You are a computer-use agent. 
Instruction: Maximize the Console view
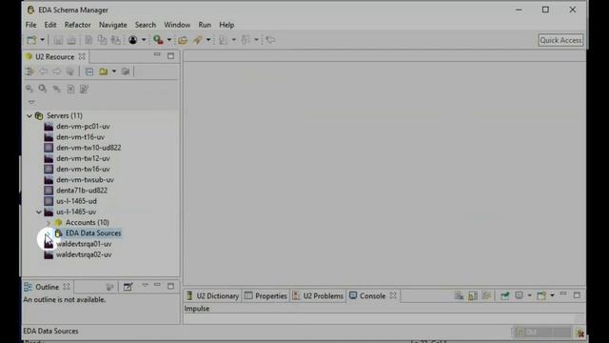[577, 295]
